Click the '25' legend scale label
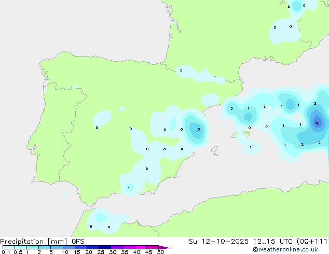This screenshot has height=254, width=329. (x=101, y=252)
